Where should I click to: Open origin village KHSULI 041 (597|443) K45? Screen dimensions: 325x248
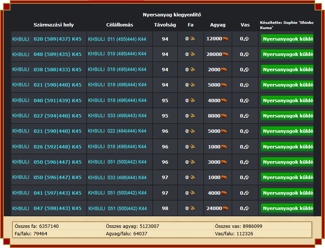47,193
